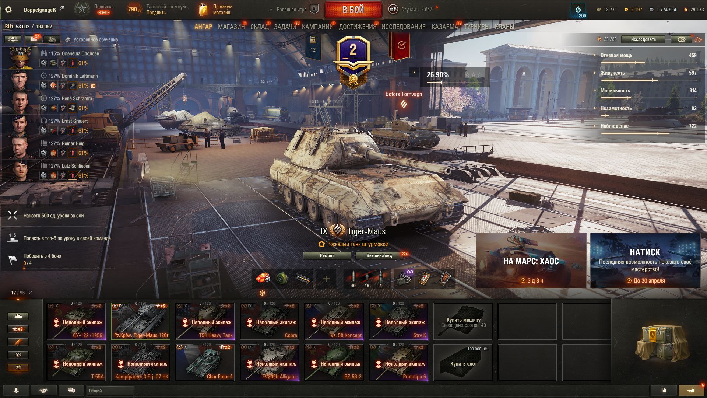Open the handshake referral program icon

coord(43,390)
